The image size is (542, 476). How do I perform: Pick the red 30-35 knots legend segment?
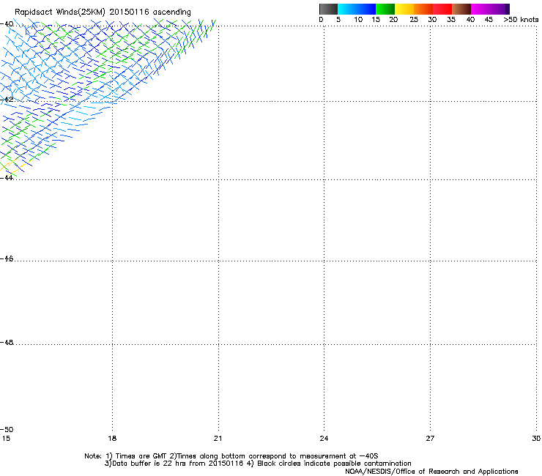(x=442, y=9)
